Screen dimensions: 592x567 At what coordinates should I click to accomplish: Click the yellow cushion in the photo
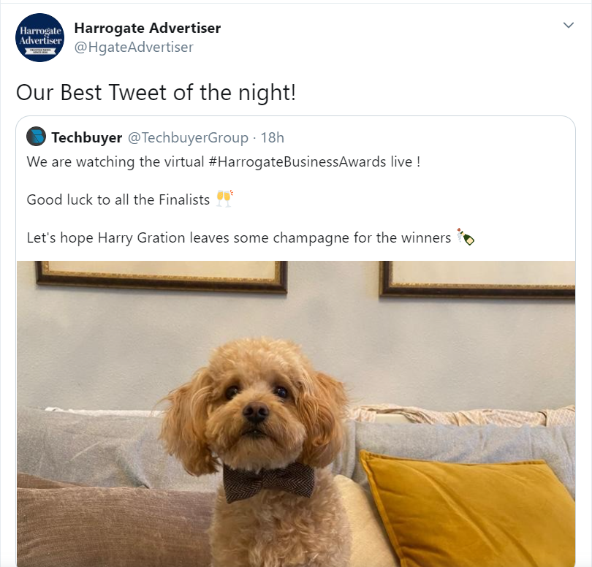coord(468,508)
